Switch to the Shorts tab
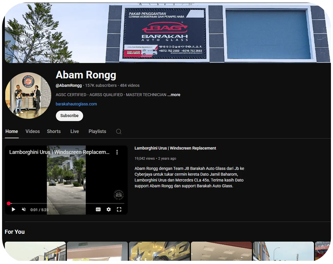The height and width of the screenshot is (264, 333). pyautogui.click(x=54, y=131)
